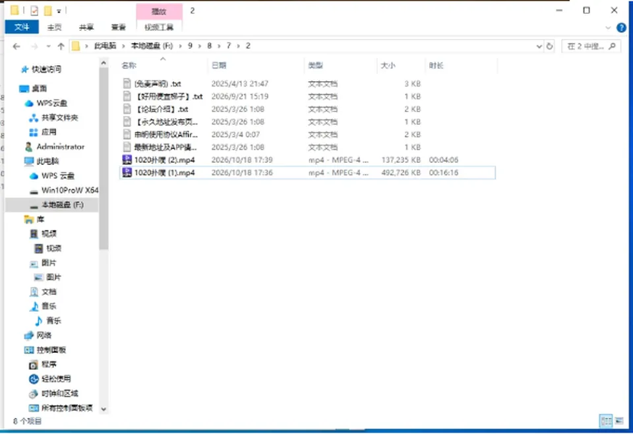Open the 文件 menu tab
633x434 pixels.
pyautogui.click(x=22, y=27)
